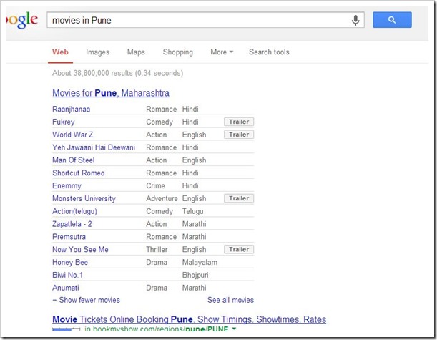Viewport: 437px width, 340px height.
Task: Click the Google logo
Action: [21, 21]
